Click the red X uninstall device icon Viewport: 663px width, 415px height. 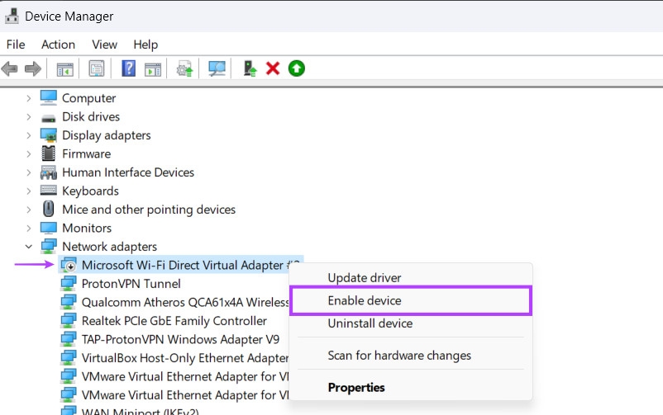[x=273, y=68]
